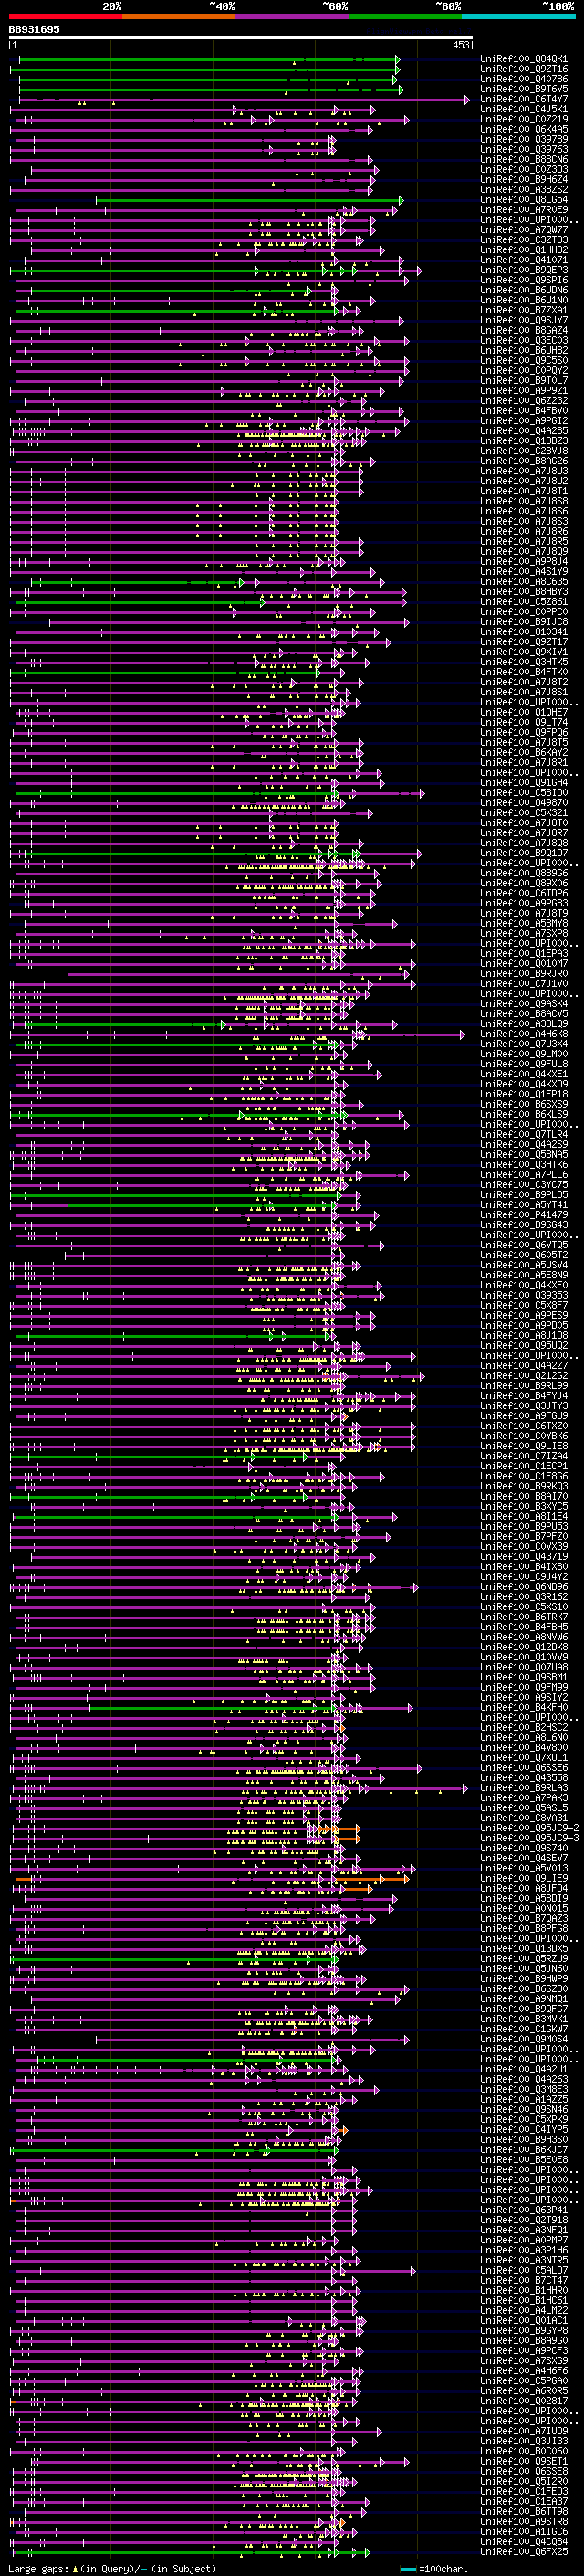The image size is (584, 2576).
Task: Select the UniRef100_B9T0L7 label
Action: pos(524,380)
